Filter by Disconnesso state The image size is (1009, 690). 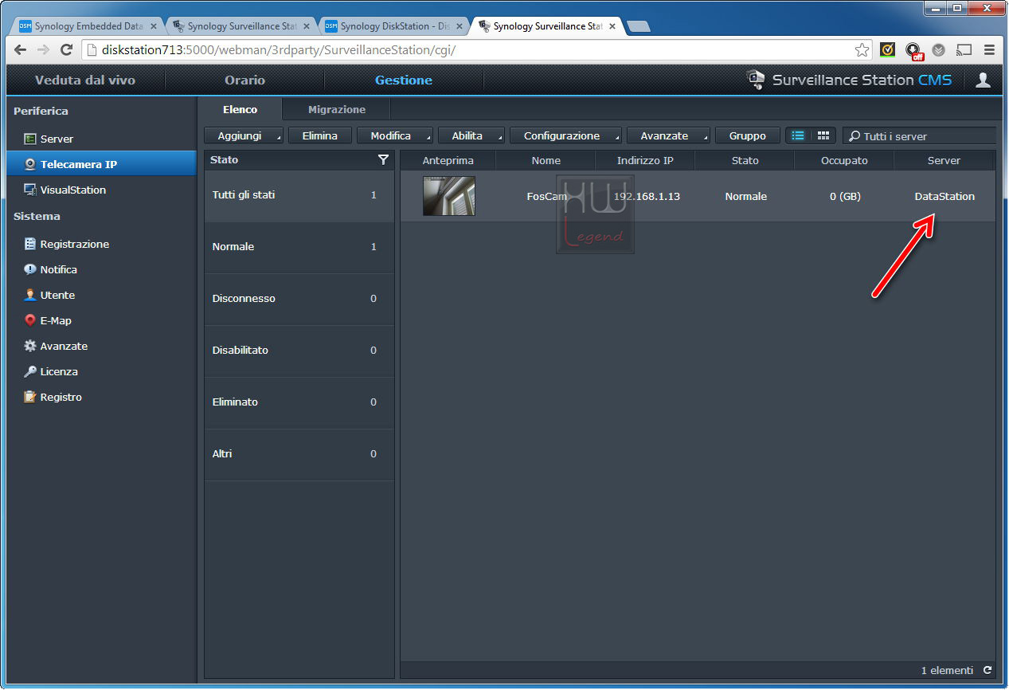click(x=299, y=300)
